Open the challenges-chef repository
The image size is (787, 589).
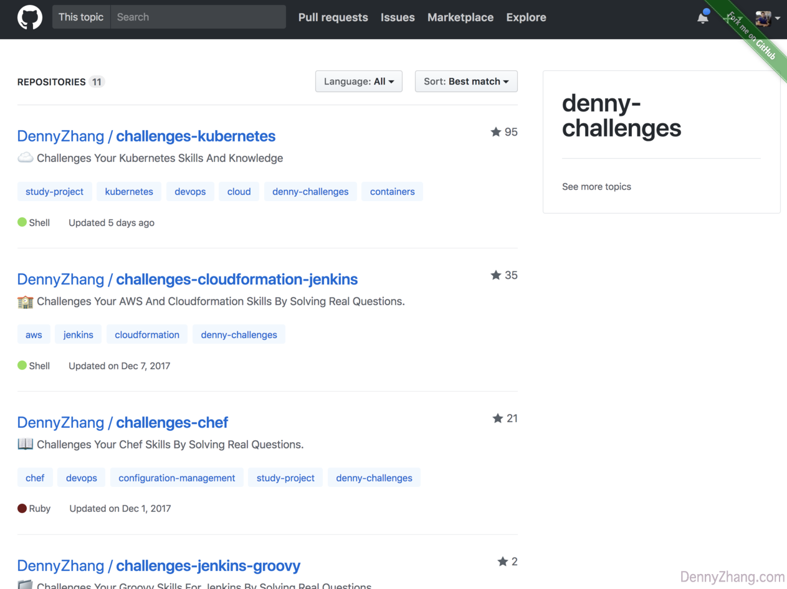tap(172, 422)
